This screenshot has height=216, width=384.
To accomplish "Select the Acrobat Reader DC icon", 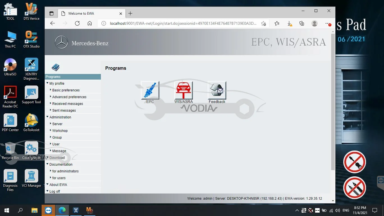I will pos(10,97).
